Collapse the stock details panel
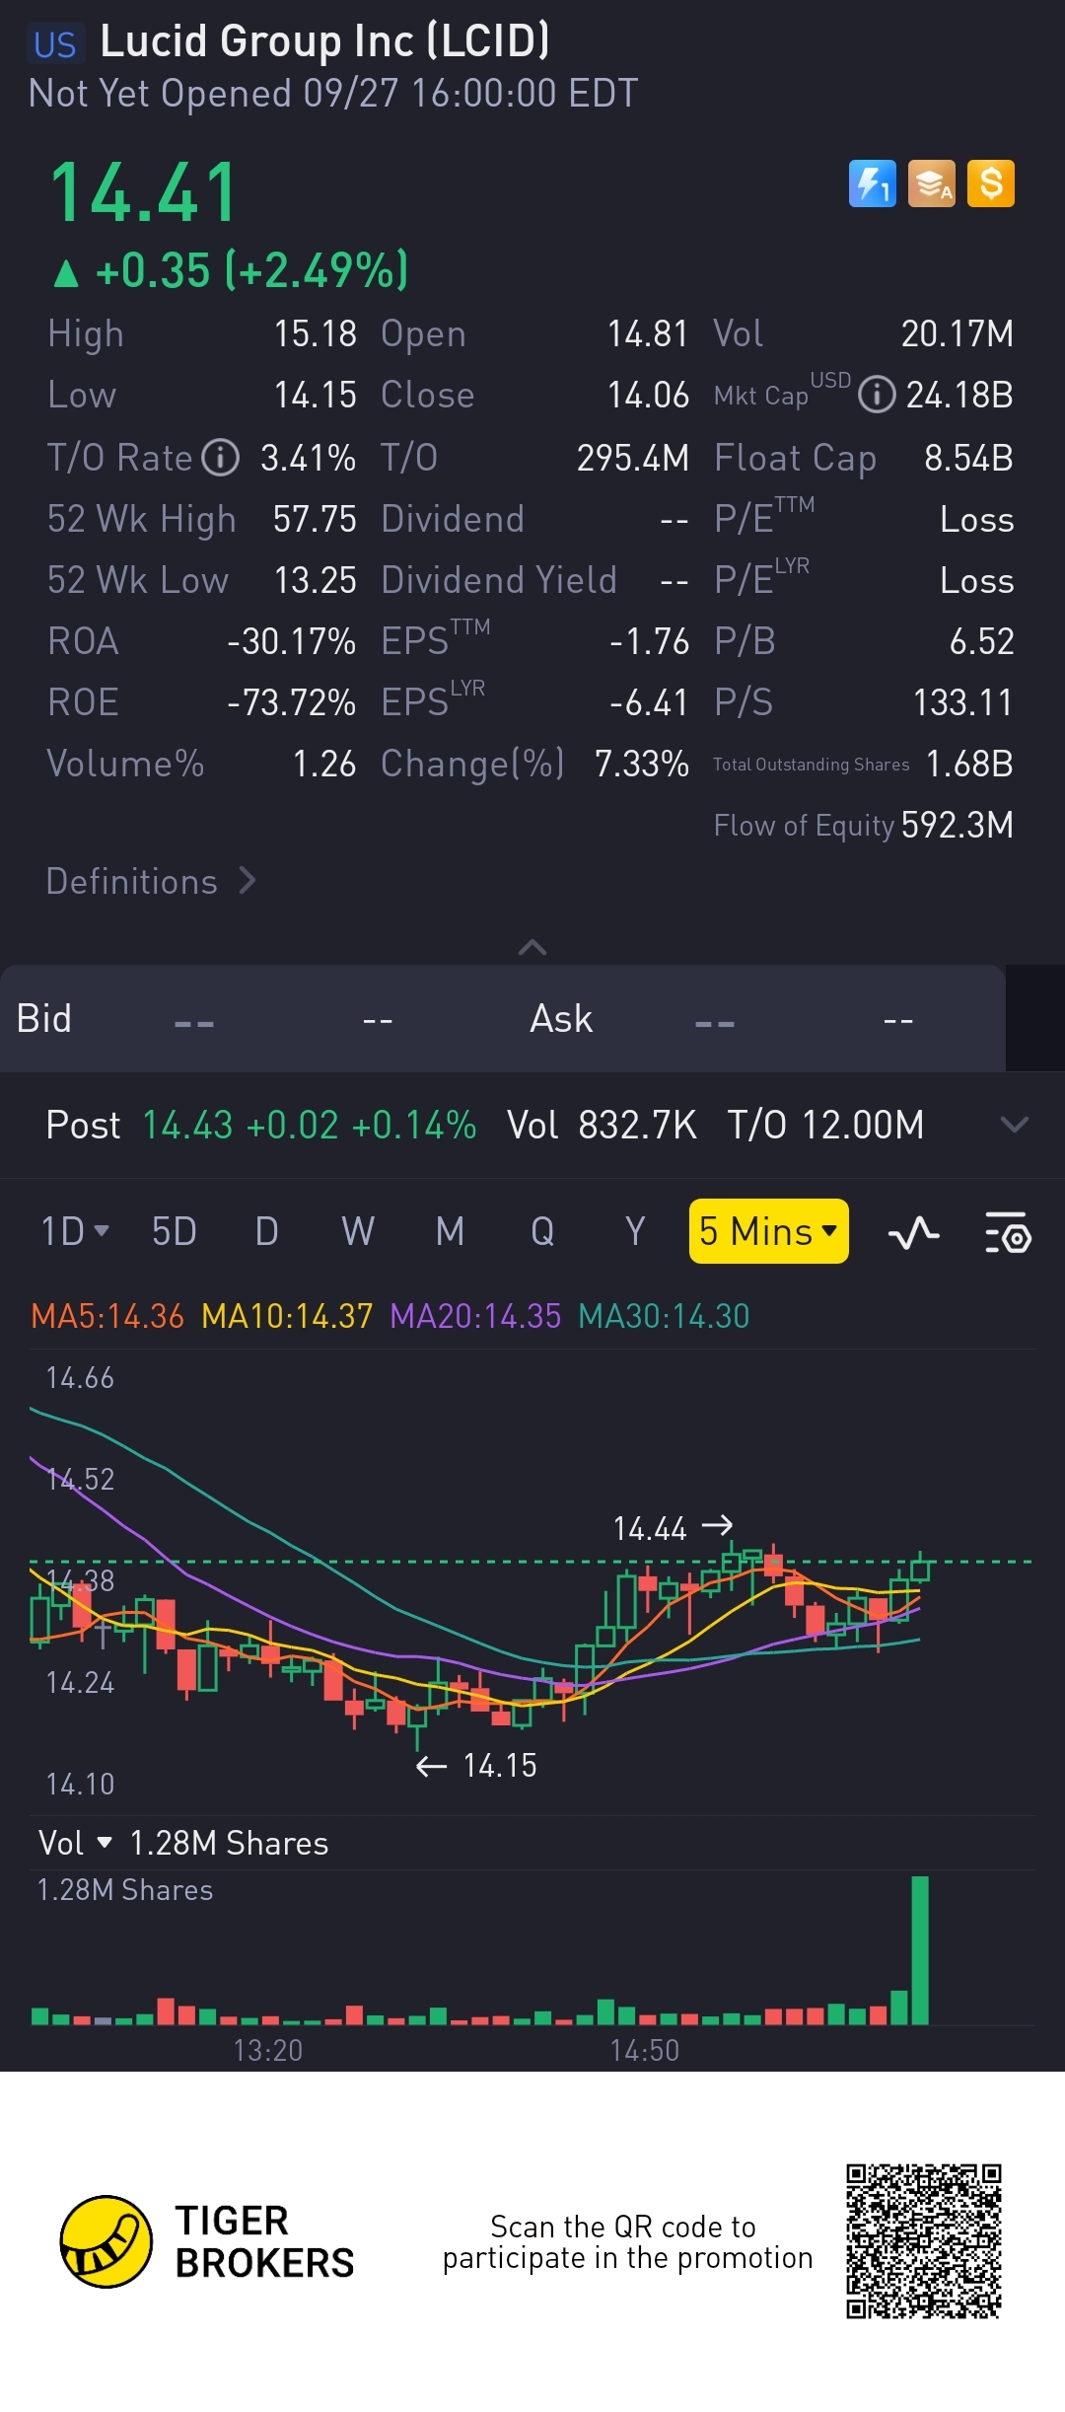 [532, 947]
